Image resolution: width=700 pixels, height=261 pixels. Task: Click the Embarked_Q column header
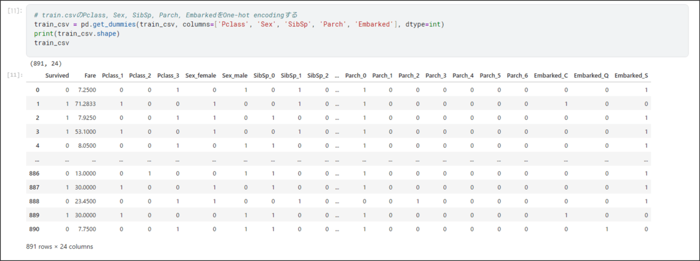tap(591, 76)
